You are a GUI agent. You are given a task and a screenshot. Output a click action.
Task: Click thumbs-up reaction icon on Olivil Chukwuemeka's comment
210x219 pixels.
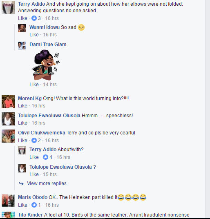coord(34,141)
